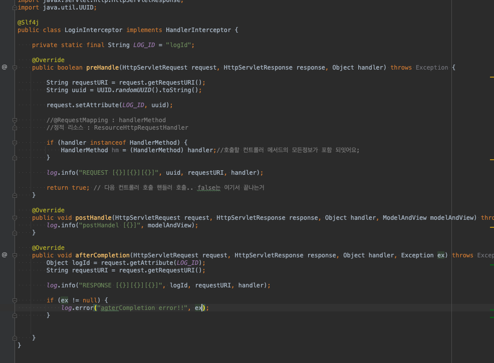The width and height of the screenshot is (494, 363).
Task: Click setAttribute in request.setAttribute call
Action: coord(97,105)
